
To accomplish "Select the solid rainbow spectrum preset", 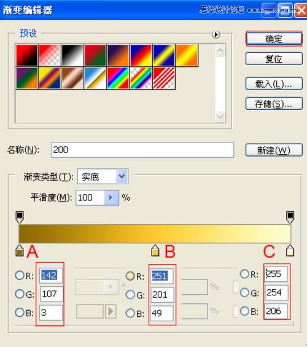I will pos(118,78).
